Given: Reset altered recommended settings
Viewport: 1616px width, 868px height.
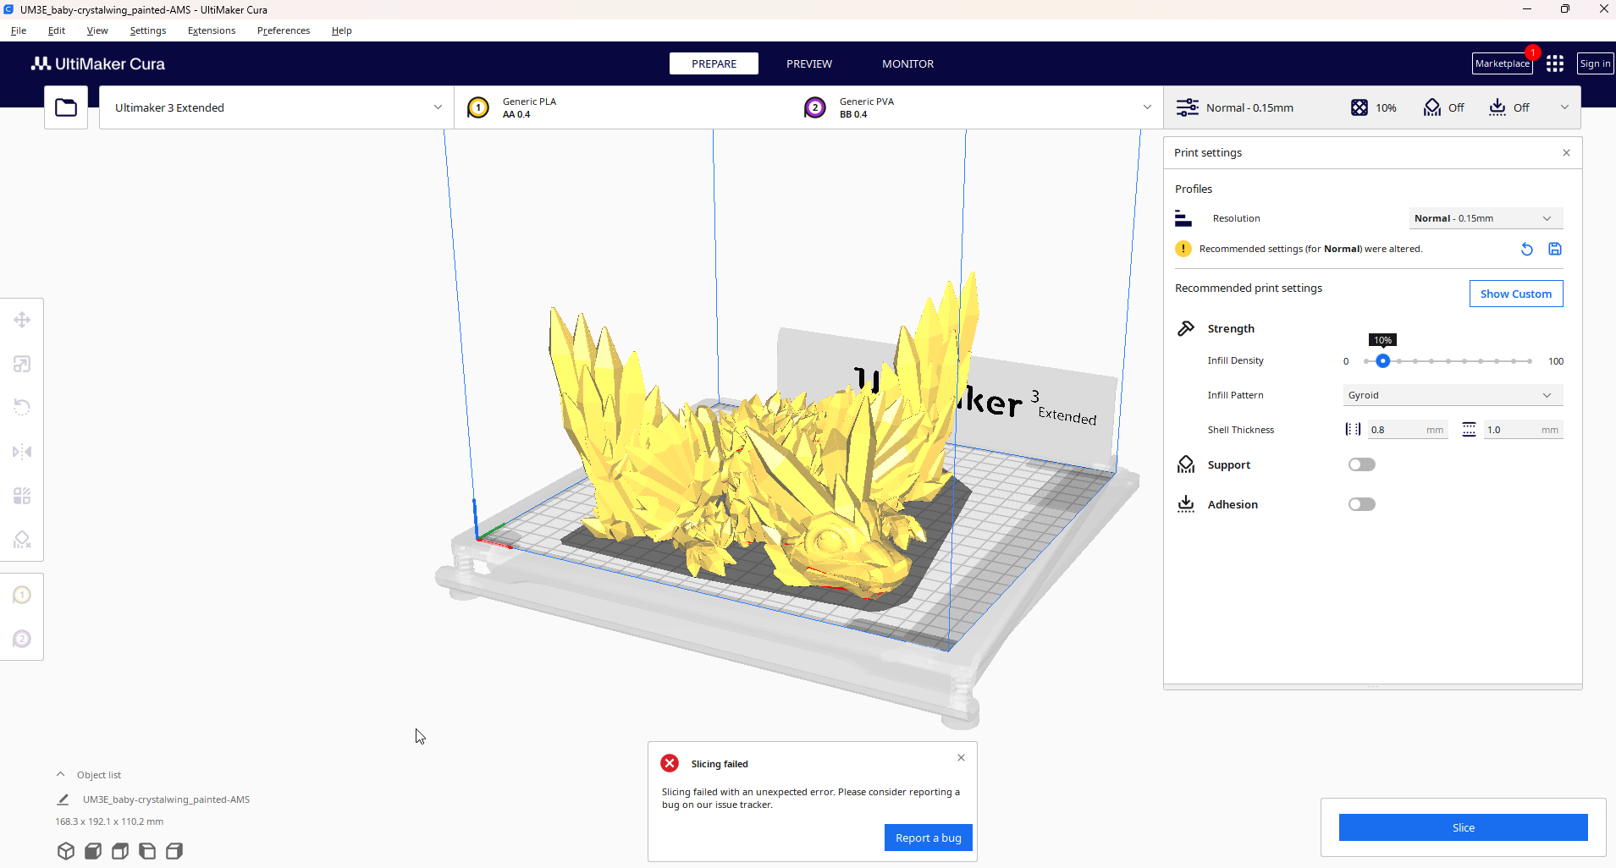Looking at the screenshot, I should (x=1525, y=249).
